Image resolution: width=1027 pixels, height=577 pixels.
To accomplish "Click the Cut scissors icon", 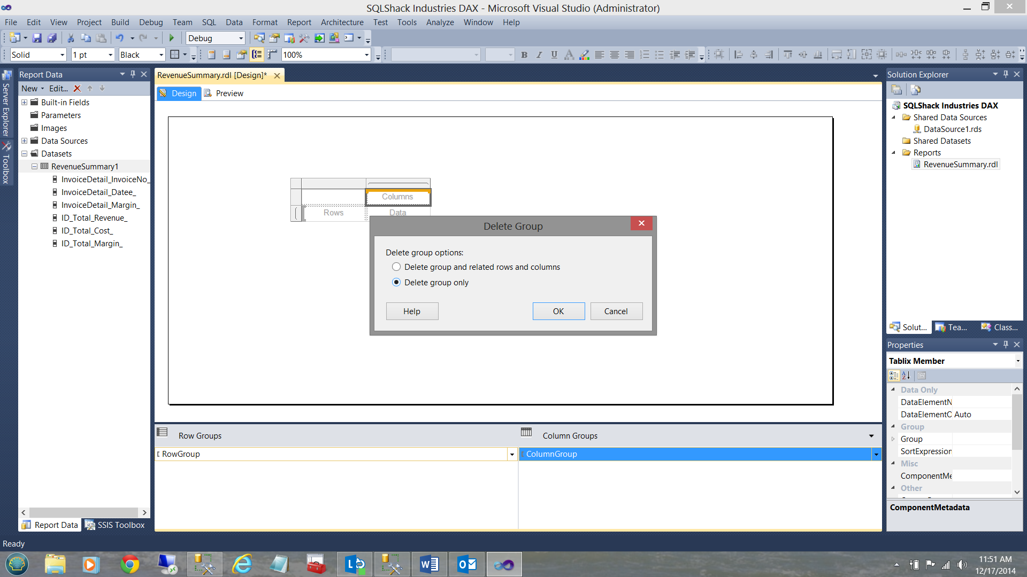I will pos(70,38).
